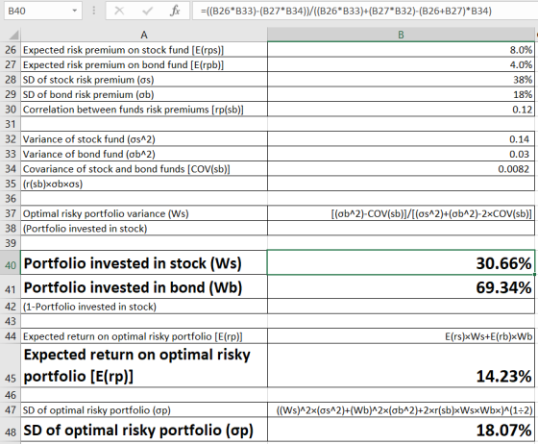Click the Cancel (X) formula bar icon
Viewport: 538px width, 444px height.
(x=119, y=11)
